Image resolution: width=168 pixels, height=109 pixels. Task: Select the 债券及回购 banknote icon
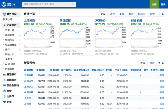[x=4, y=85]
